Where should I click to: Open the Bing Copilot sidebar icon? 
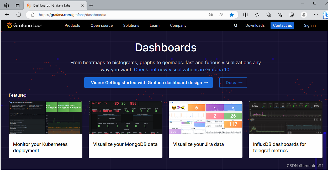[326, 15]
